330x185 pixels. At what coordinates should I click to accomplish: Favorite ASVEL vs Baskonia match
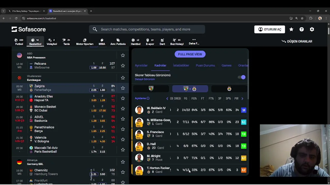coord(123,119)
